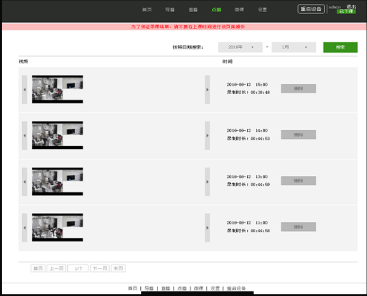Image resolution: width=367 pixels, height=296 pixels.
Task: Click the 视频 column header
Action: [x=23, y=61]
